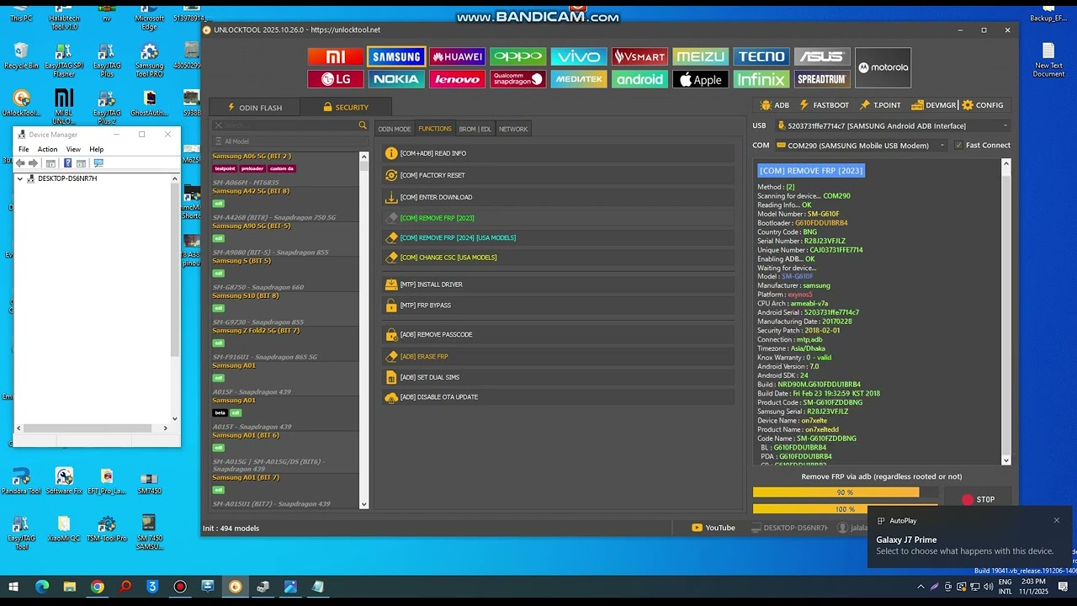Select the LG brand logo
1077x606 pixels.
tap(336, 79)
